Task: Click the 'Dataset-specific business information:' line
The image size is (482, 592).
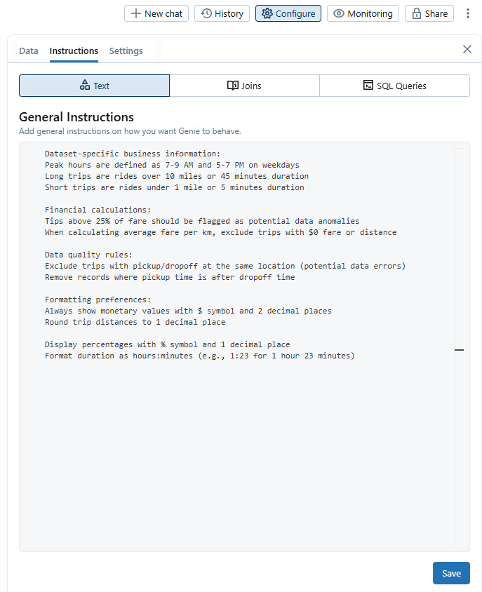Action: [x=132, y=154]
